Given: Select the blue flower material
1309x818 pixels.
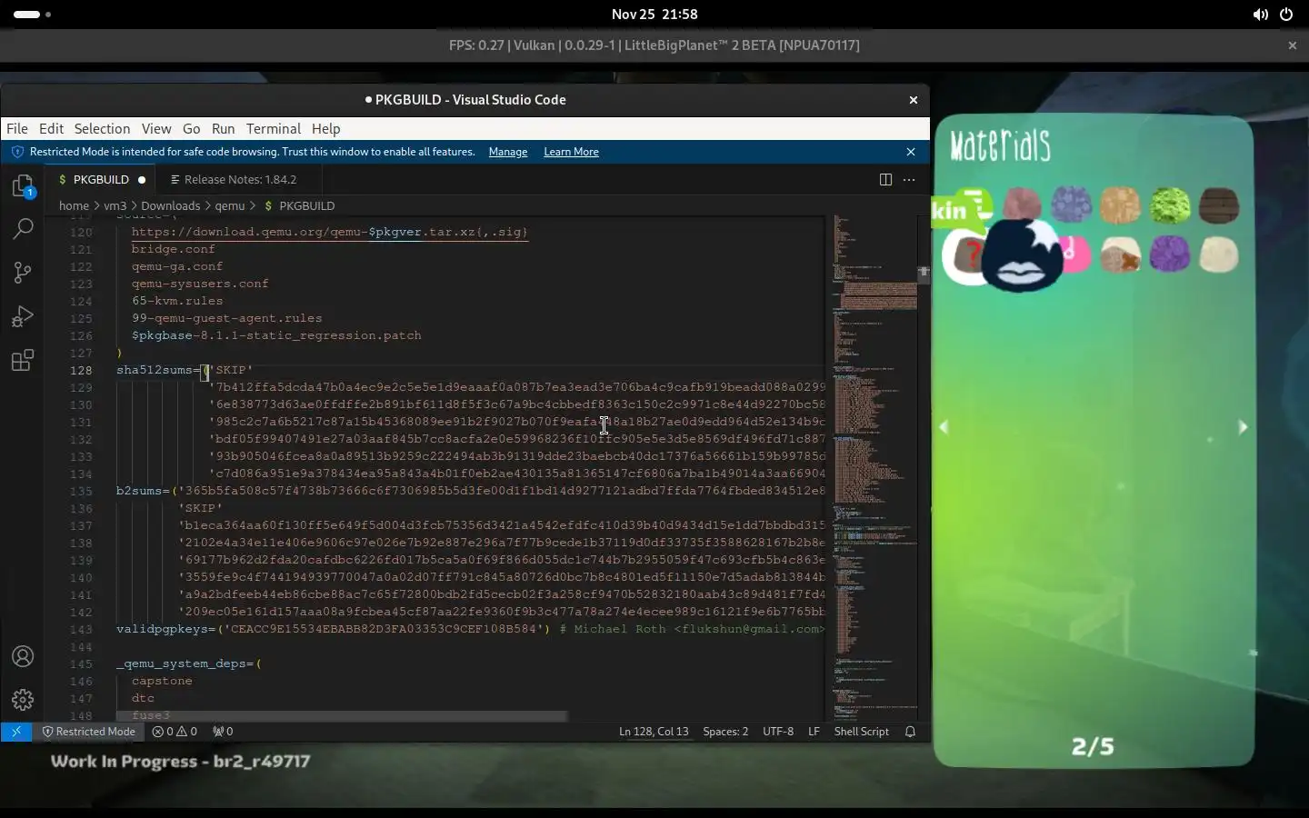Looking at the screenshot, I should (x=1072, y=205).
